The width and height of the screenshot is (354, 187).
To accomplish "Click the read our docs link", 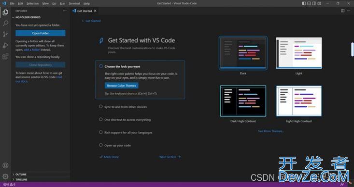I will click(39, 79).
